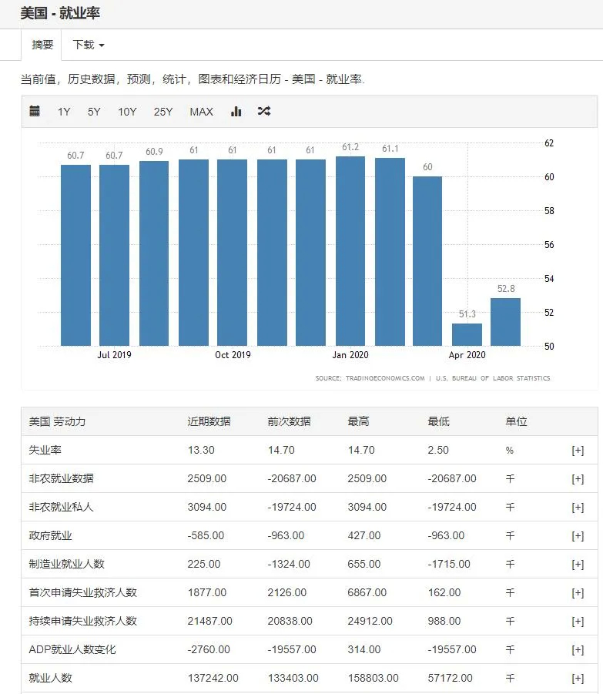Expand the 就业人数 row with [+]
Image resolution: width=603 pixels, height=694 pixels.
click(x=578, y=678)
